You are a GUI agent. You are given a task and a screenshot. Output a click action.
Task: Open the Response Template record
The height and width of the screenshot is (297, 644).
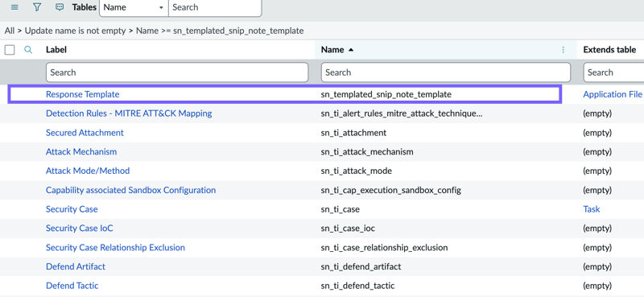click(83, 94)
